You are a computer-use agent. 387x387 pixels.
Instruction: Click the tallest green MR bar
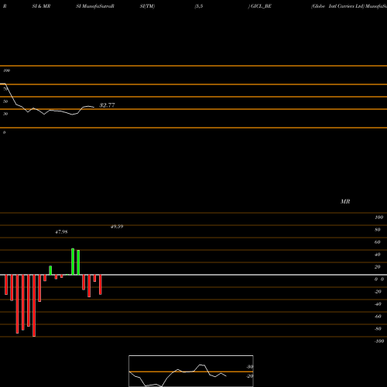click(73, 262)
